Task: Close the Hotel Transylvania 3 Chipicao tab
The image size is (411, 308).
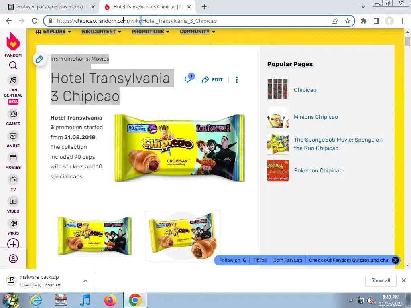Action: point(189,7)
